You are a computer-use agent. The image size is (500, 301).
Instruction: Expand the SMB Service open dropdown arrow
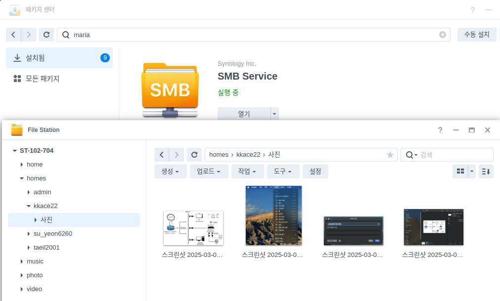tap(274, 114)
